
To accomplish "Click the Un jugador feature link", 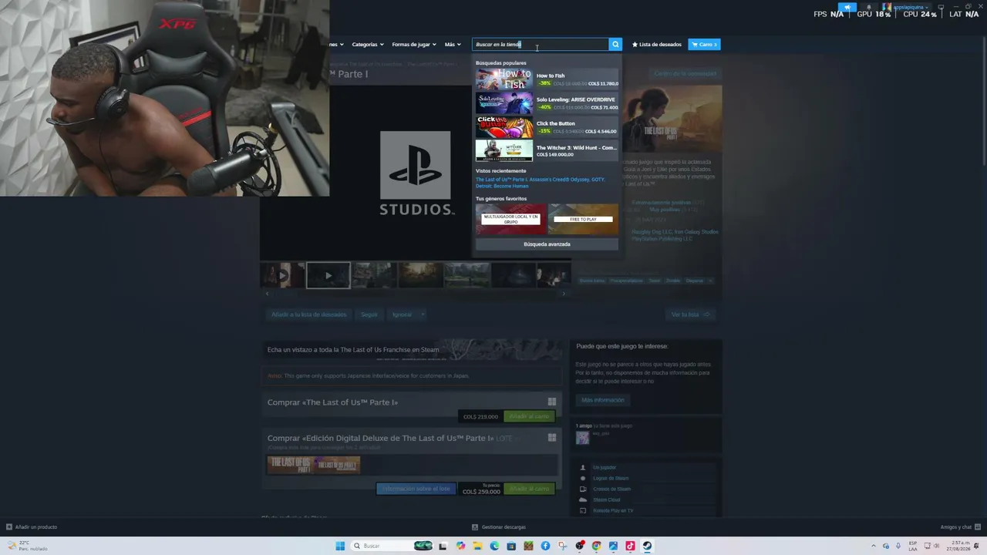I will [605, 468].
